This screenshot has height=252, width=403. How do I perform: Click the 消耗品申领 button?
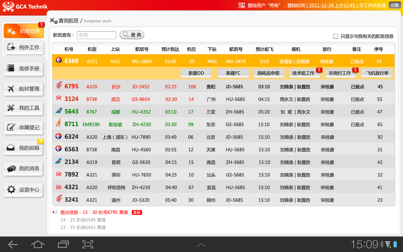coord(269,73)
